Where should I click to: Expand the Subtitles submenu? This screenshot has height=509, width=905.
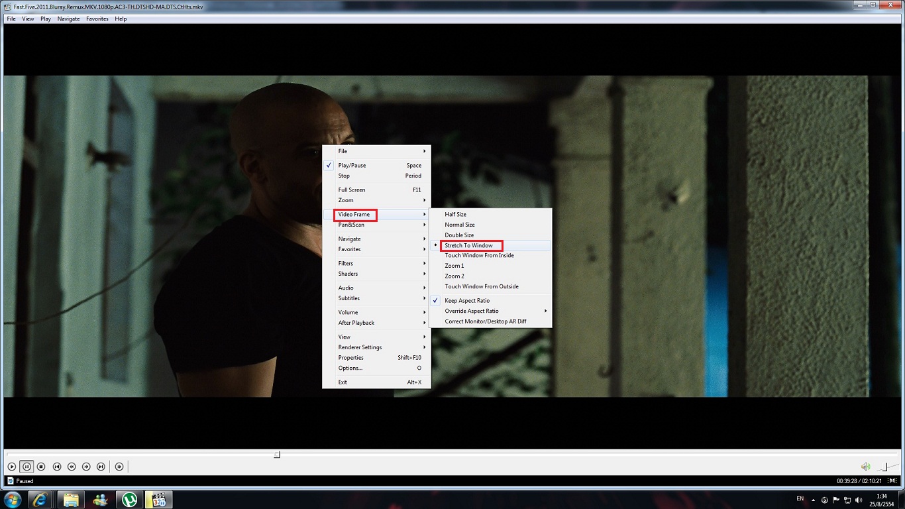coord(376,298)
